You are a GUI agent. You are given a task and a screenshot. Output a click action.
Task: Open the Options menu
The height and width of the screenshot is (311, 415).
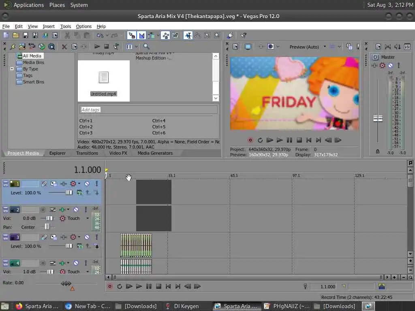(83, 26)
